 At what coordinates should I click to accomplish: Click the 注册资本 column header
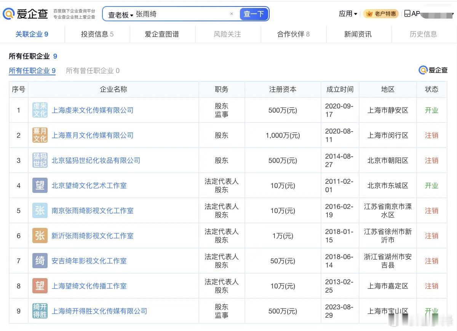coord(283,89)
